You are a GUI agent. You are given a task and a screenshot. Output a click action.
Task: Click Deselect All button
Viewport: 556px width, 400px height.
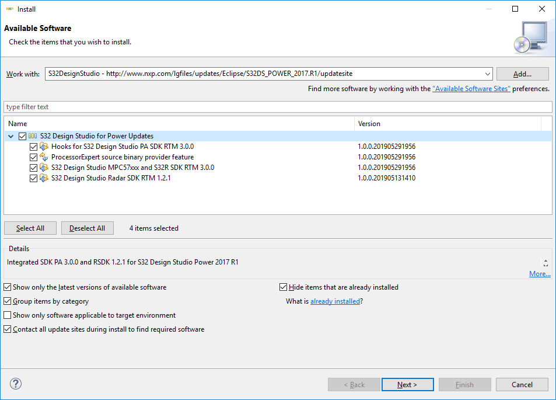(88, 228)
